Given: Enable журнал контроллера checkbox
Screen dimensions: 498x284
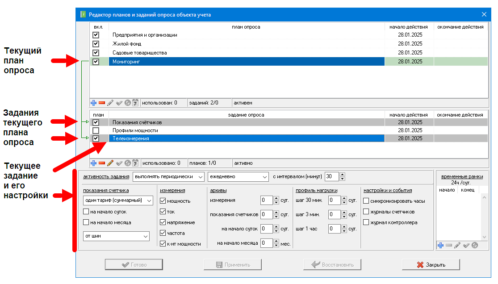Looking at the screenshot, I should 366,222.
